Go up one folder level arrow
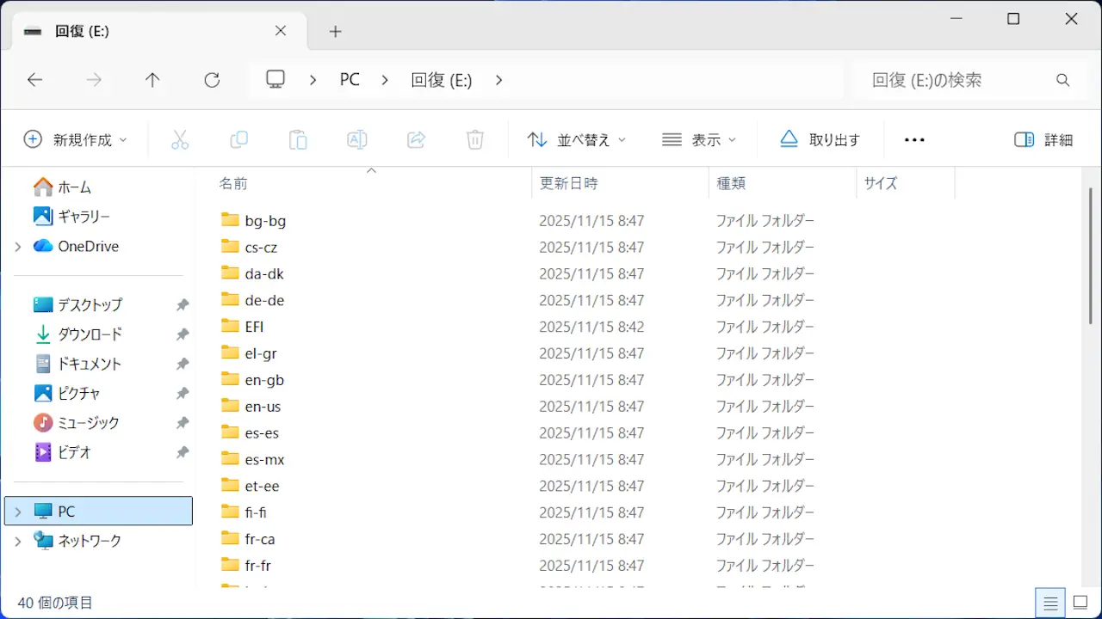Image resolution: width=1102 pixels, height=619 pixels. pos(152,80)
